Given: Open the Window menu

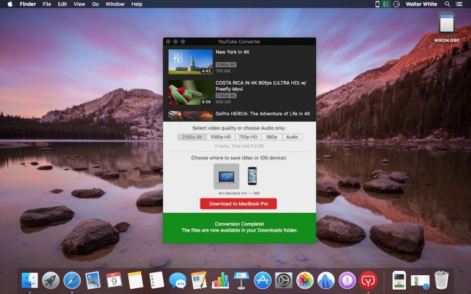Looking at the screenshot, I should click(x=115, y=4).
